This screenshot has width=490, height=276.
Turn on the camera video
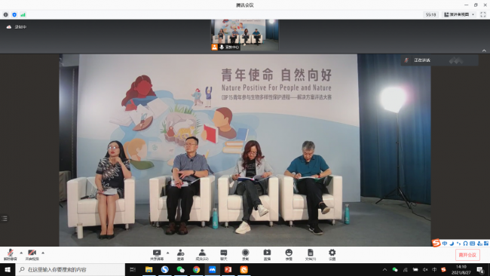32,254
